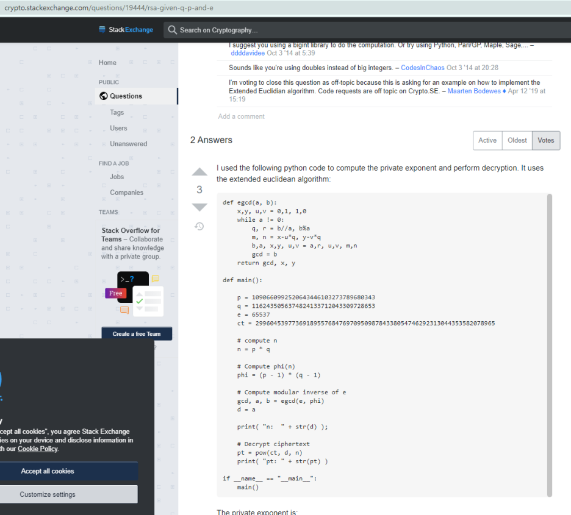This screenshot has height=515, width=571.
Task: Click the Teams illustration with Free badge
Action: [133, 293]
